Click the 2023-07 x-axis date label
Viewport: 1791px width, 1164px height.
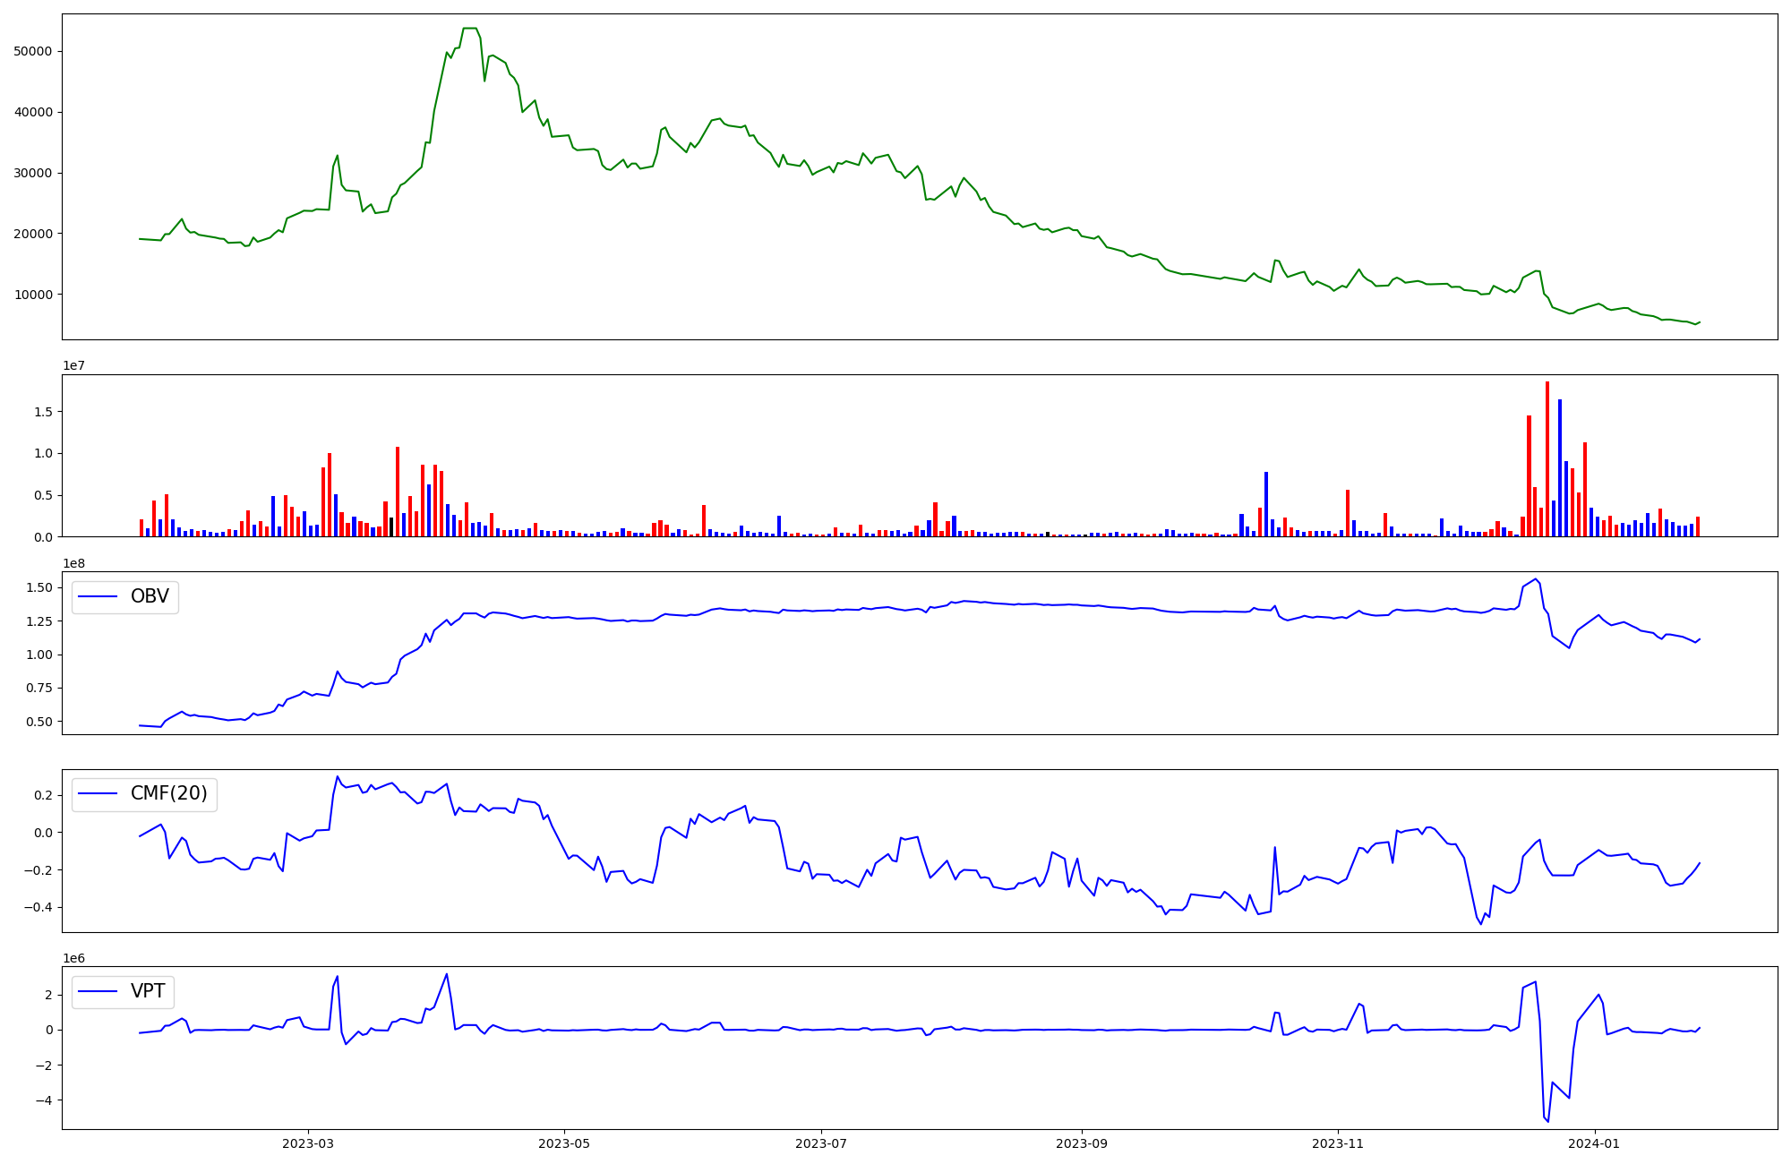(821, 1143)
